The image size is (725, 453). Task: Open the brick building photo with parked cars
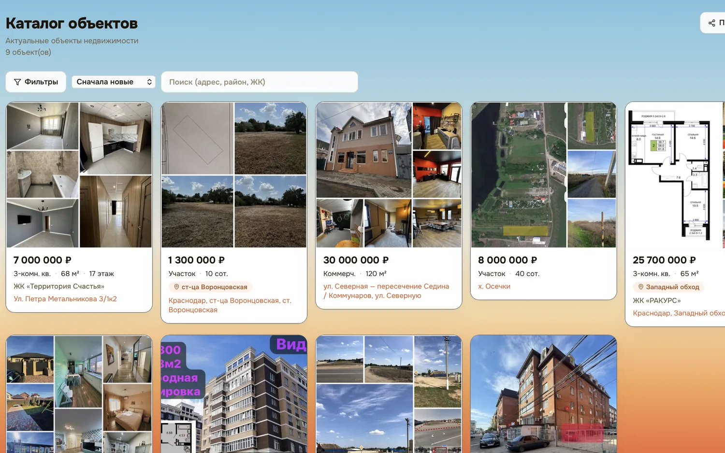pyautogui.click(x=544, y=395)
